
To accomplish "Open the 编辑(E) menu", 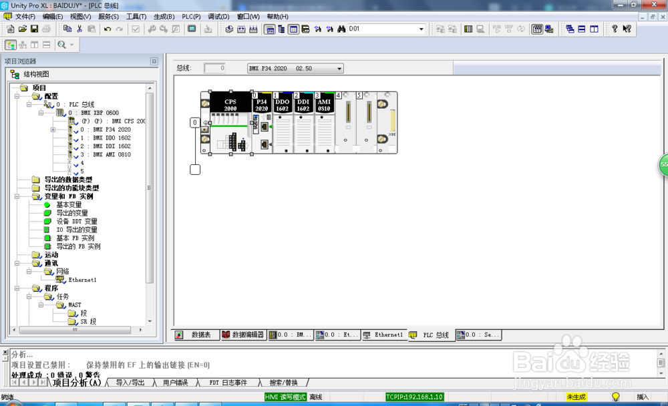I will 53,16.
